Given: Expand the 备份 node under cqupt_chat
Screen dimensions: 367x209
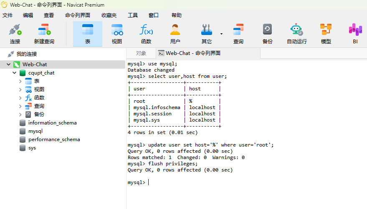Looking at the screenshot, I should [x=20, y=114].
